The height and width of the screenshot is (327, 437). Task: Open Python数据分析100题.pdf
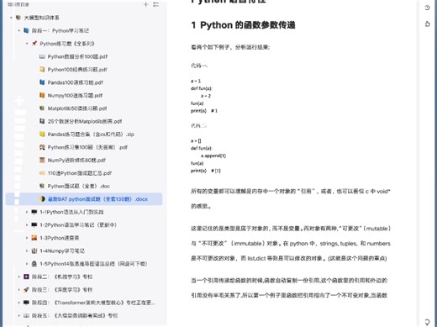(x=77, y=56)
